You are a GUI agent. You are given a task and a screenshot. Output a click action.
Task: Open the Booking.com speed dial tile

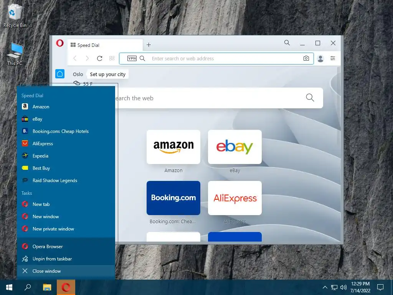tap(173, 198)
